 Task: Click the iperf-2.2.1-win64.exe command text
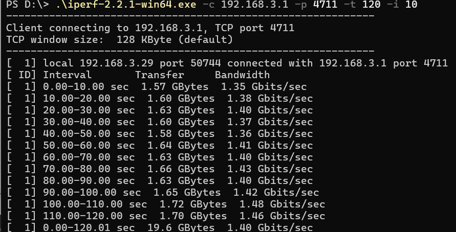[126, 5]
